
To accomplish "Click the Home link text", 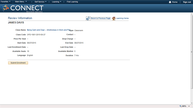I will click(x=175, y=2).
